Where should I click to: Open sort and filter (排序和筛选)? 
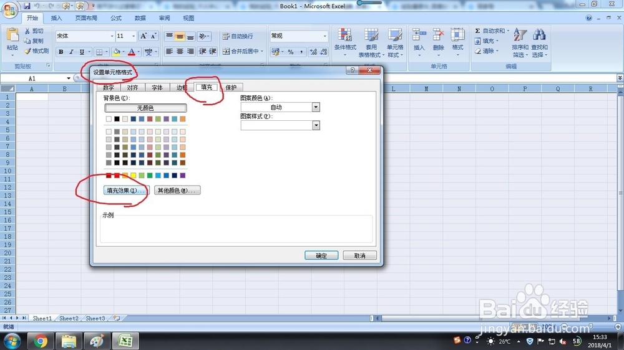point(520,42)
